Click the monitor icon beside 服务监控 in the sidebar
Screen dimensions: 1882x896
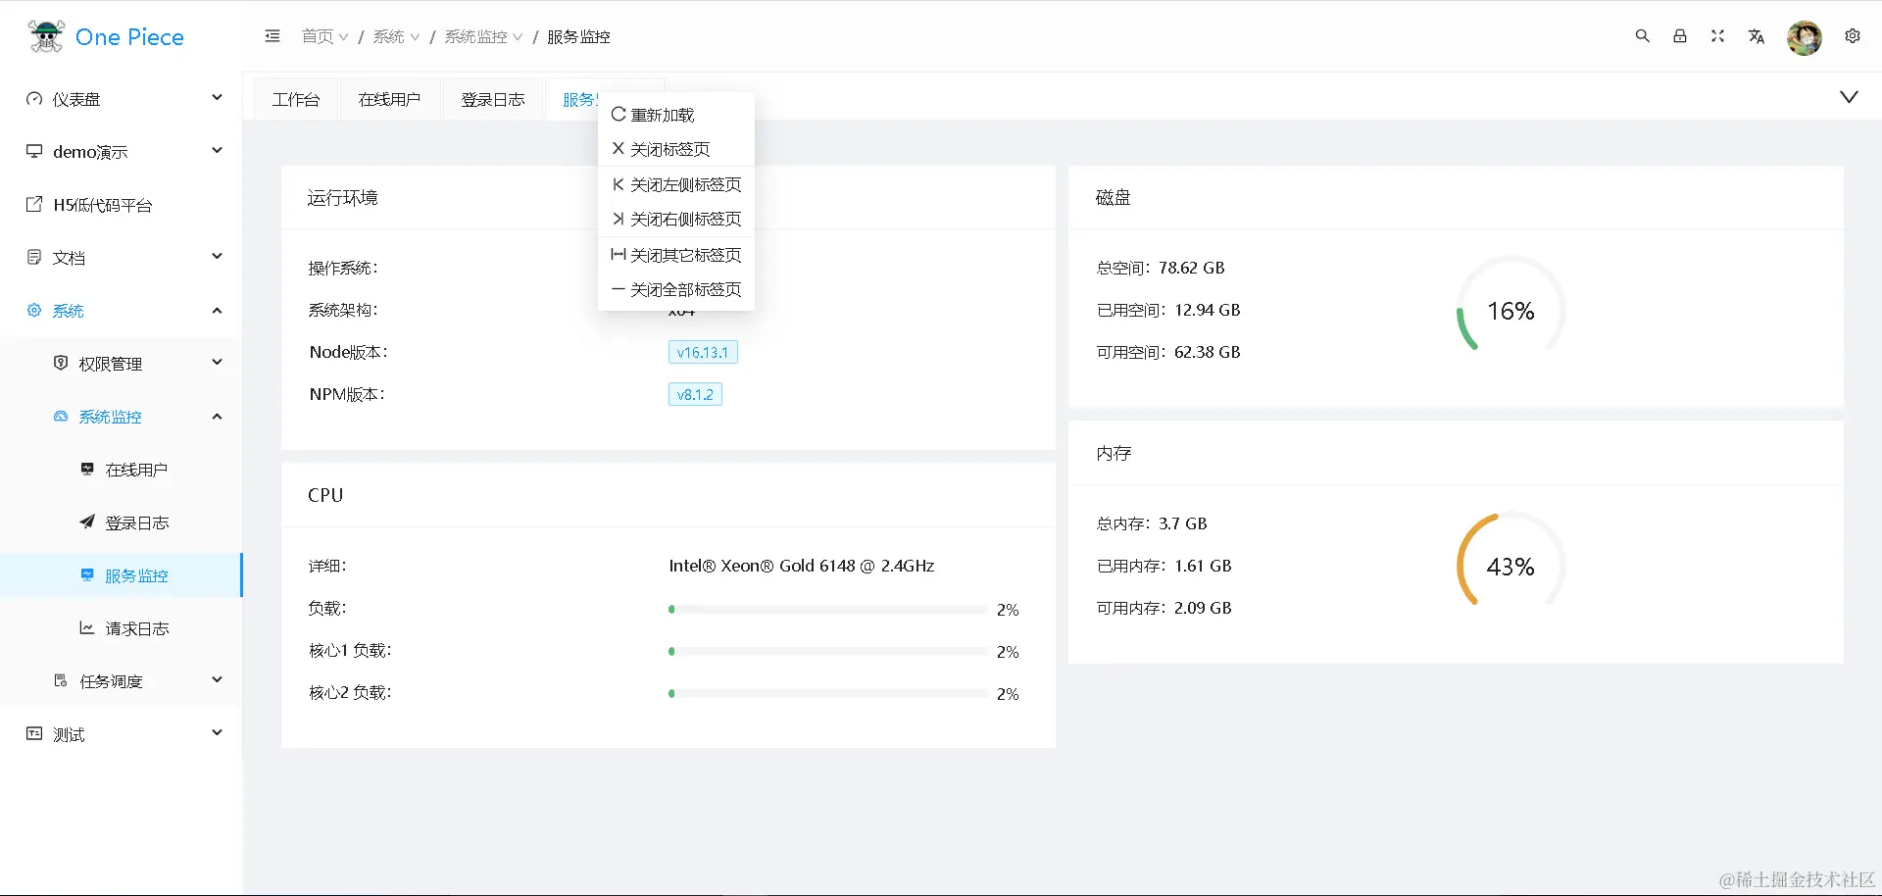click(x=87, y=574)
